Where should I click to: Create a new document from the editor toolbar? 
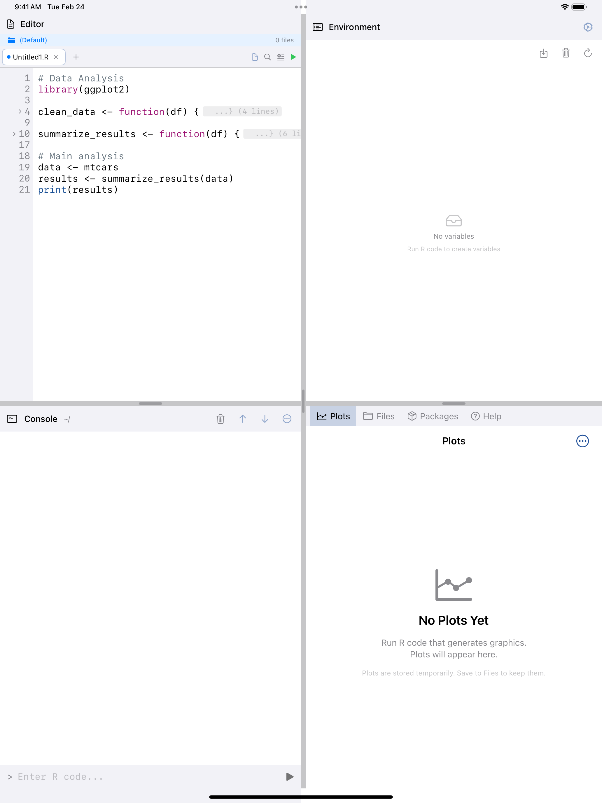click(x=255, y=57)
